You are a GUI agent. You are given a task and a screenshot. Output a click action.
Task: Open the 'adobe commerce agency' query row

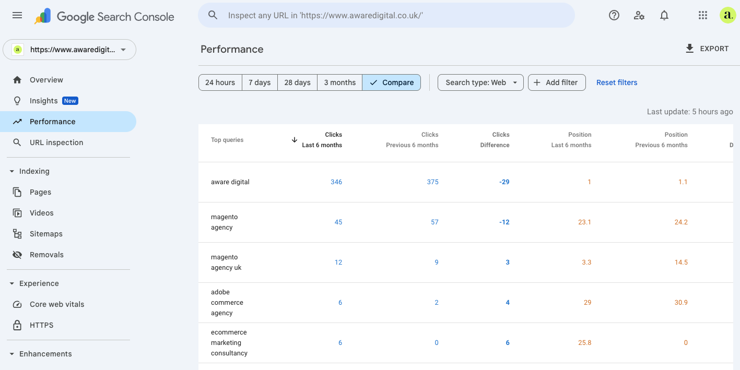(x=466, y=303)
